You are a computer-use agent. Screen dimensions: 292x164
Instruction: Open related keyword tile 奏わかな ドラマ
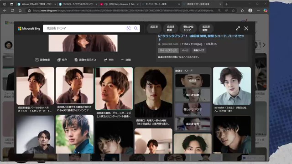193,109
